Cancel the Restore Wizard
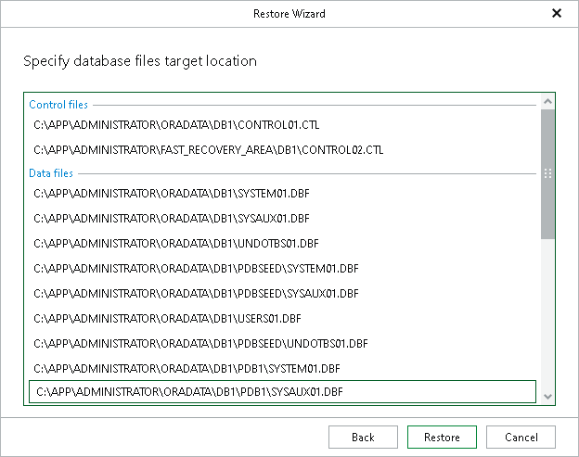The height and width of the screenshot is (457, 579). click(x=521, y=438)
